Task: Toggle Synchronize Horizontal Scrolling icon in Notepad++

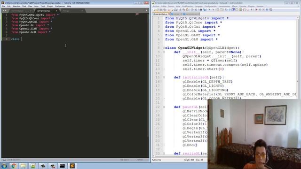Action: (221, 9)
